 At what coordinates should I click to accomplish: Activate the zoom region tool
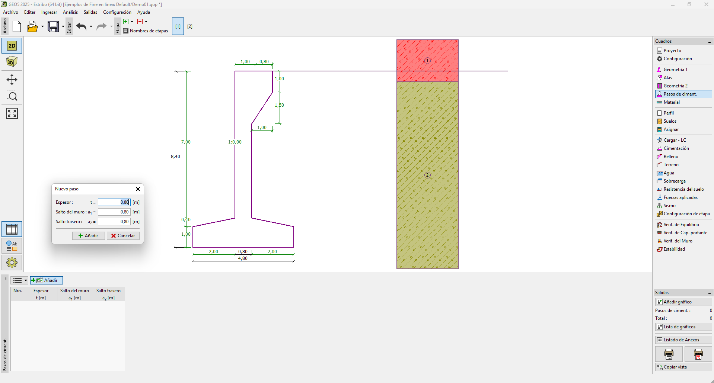click(x=12, y=96)
